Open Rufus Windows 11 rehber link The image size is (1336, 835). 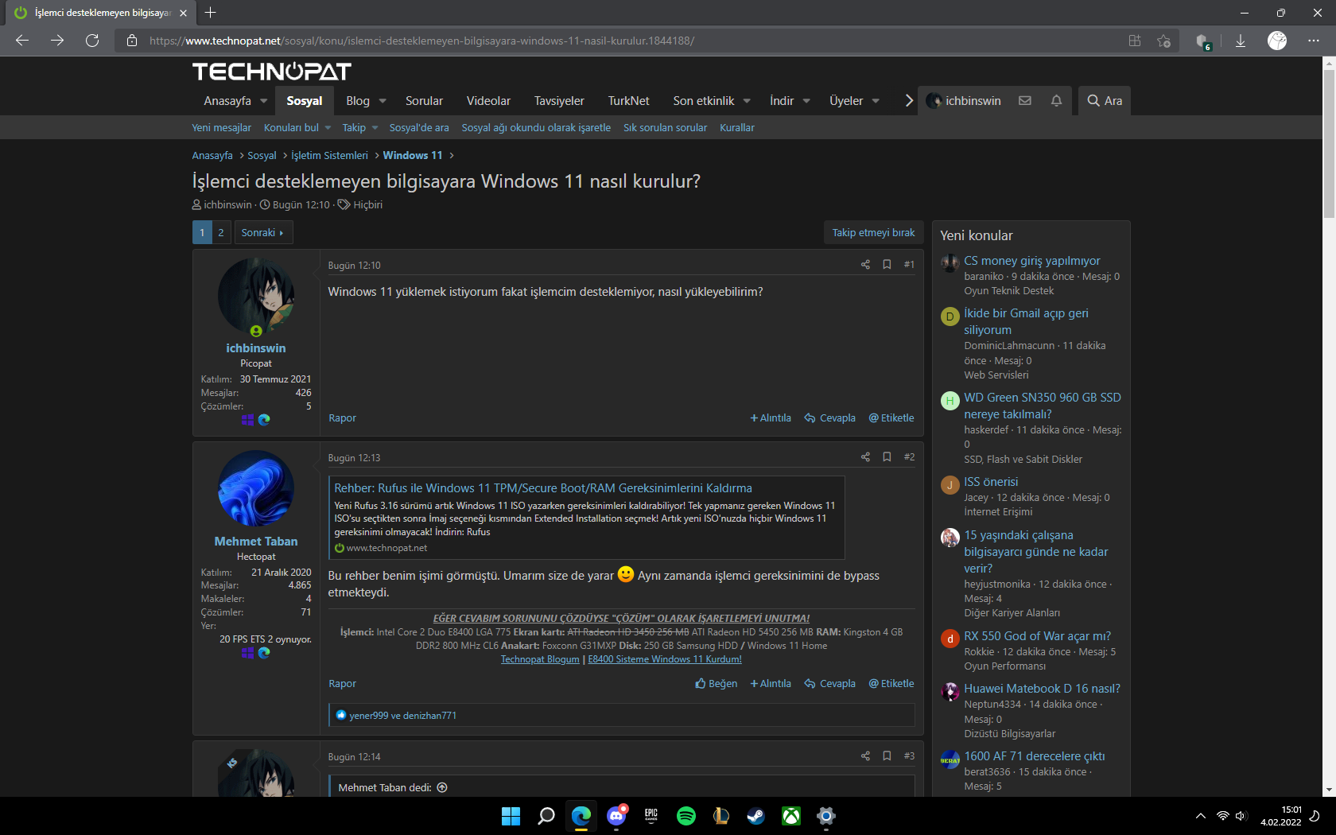[x=543, y=488]
